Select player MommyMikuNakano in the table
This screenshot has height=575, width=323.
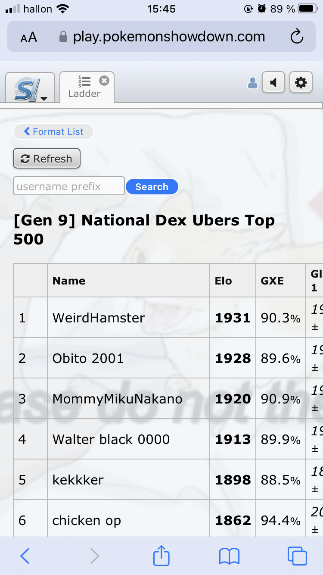(117, 399)
